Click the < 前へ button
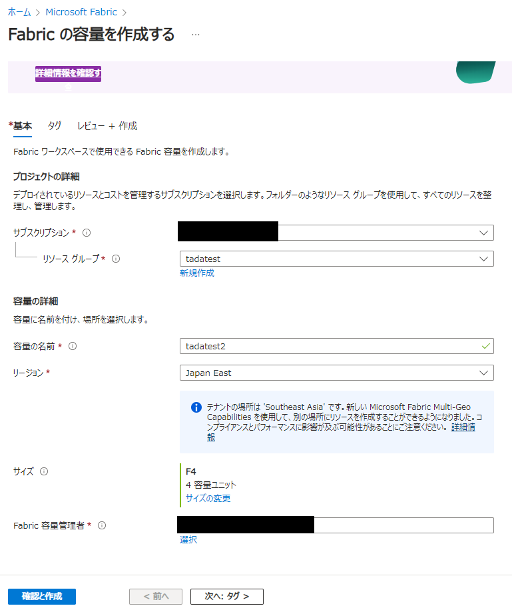 click(x=156, y=597)
